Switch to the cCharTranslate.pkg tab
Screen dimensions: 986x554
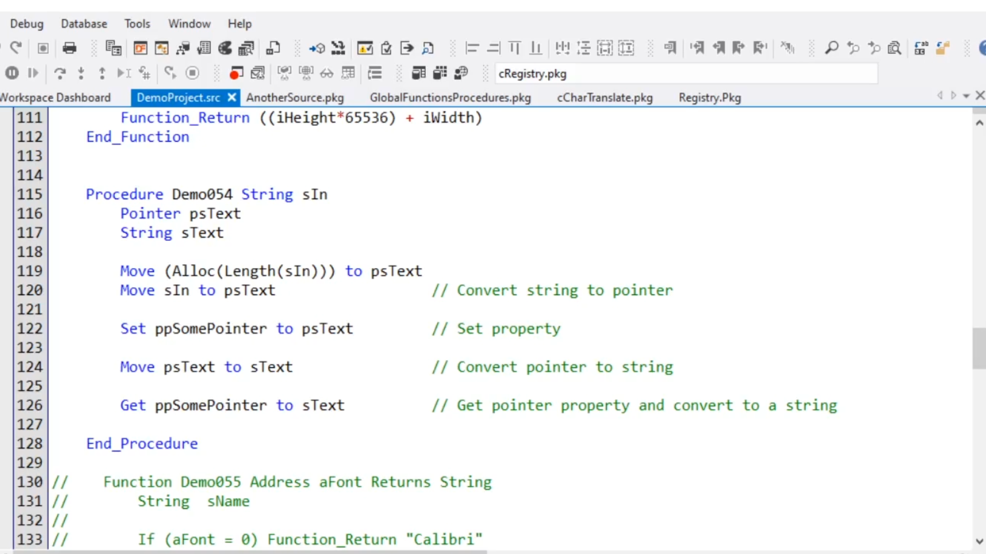604,97
